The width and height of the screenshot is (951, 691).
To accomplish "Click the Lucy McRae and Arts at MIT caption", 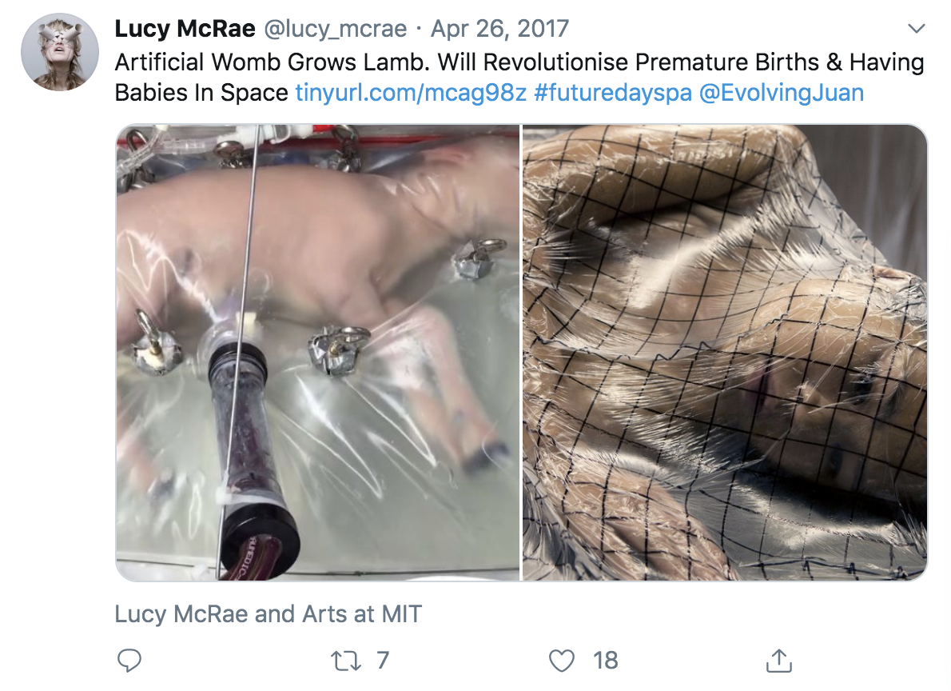I will click(268, 614).
